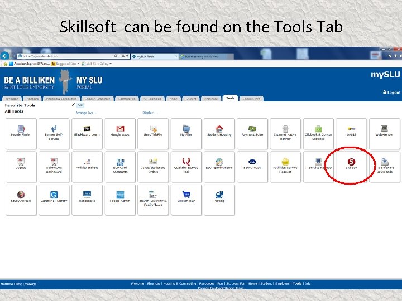This screenshot has height=301, width=402.
Task: Open the Billiken Buy cart tile
Action: tap(186, 200)
